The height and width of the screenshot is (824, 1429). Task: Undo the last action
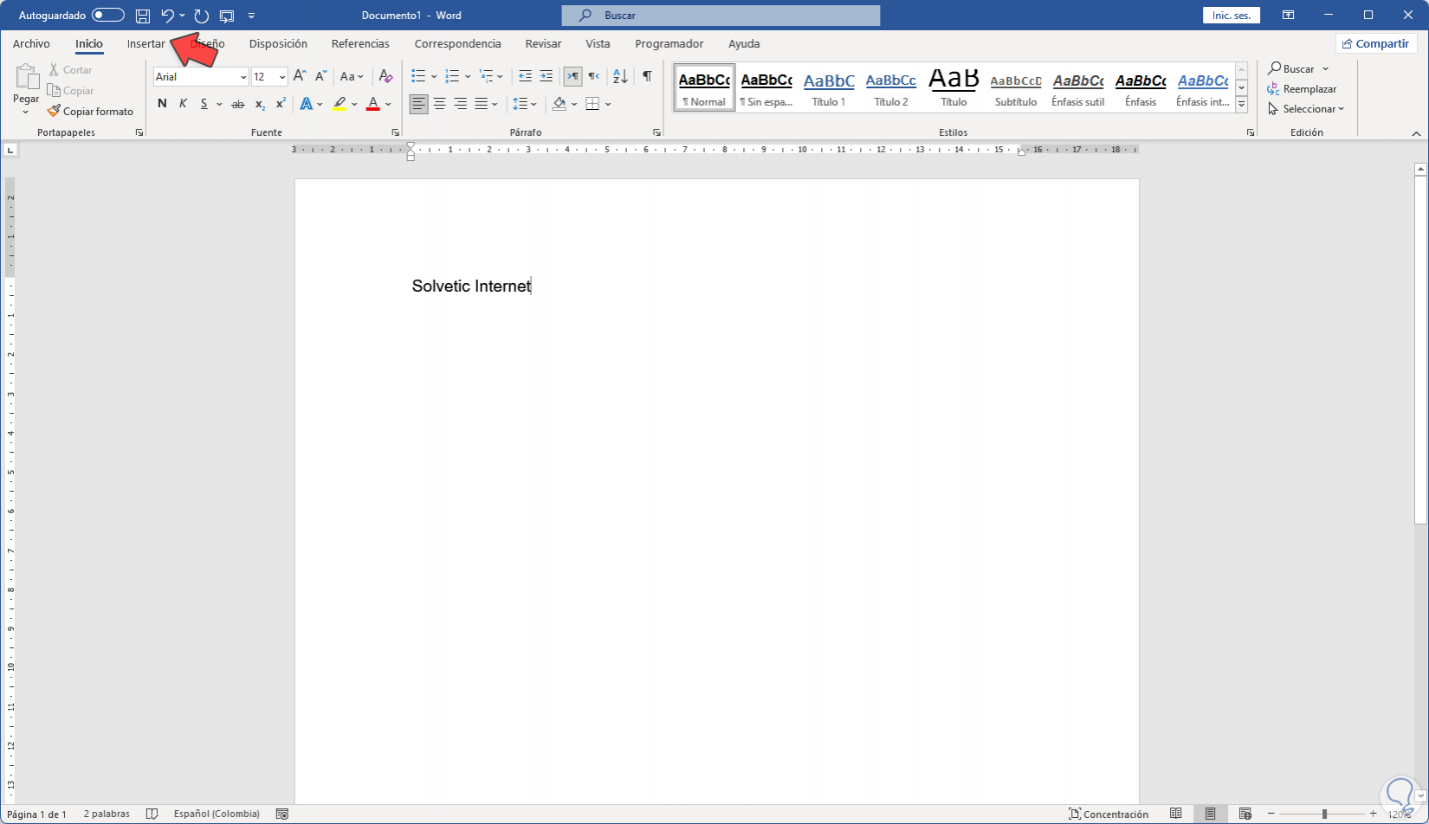coord(167,16)
